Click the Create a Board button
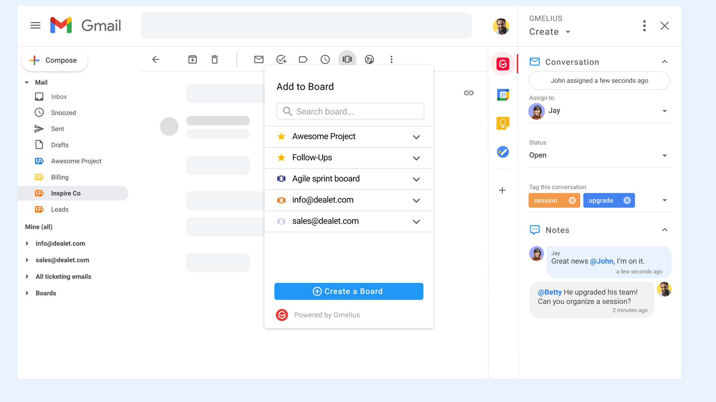Screen dimensions: 716x402 (349, 291)
